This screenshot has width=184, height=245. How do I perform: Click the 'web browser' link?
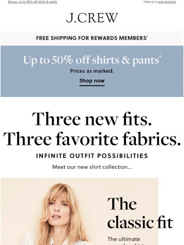click(x=167, y=2)
